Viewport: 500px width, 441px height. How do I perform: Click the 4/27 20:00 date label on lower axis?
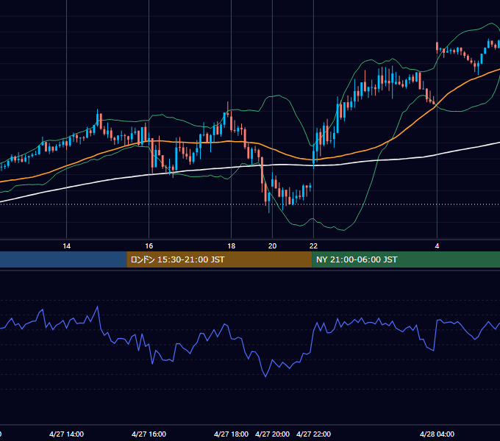point(272,434)
